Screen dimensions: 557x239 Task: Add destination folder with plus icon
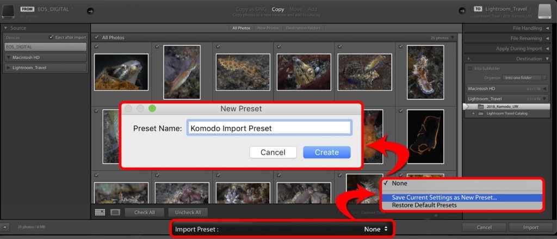click(468, 59)
